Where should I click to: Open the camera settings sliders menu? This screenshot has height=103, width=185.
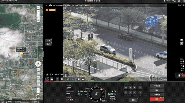coord(47,6)
